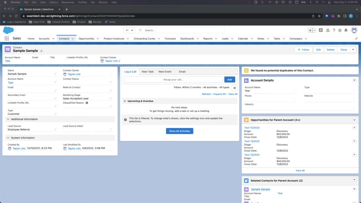Open the Account Details card dropdown
This screenshot has height=203, width=361.
point(354,80)
